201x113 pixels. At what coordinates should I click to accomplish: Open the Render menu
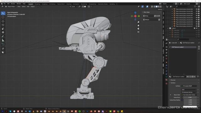click(x=13, y=4)
